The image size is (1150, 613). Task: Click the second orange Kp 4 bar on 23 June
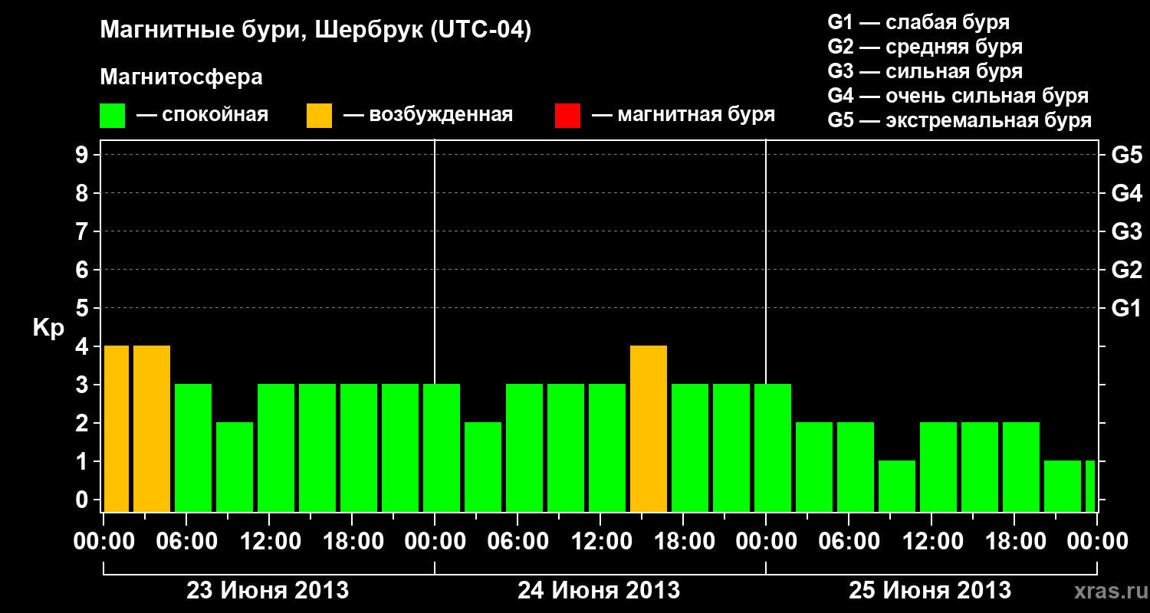coord(152,429)
